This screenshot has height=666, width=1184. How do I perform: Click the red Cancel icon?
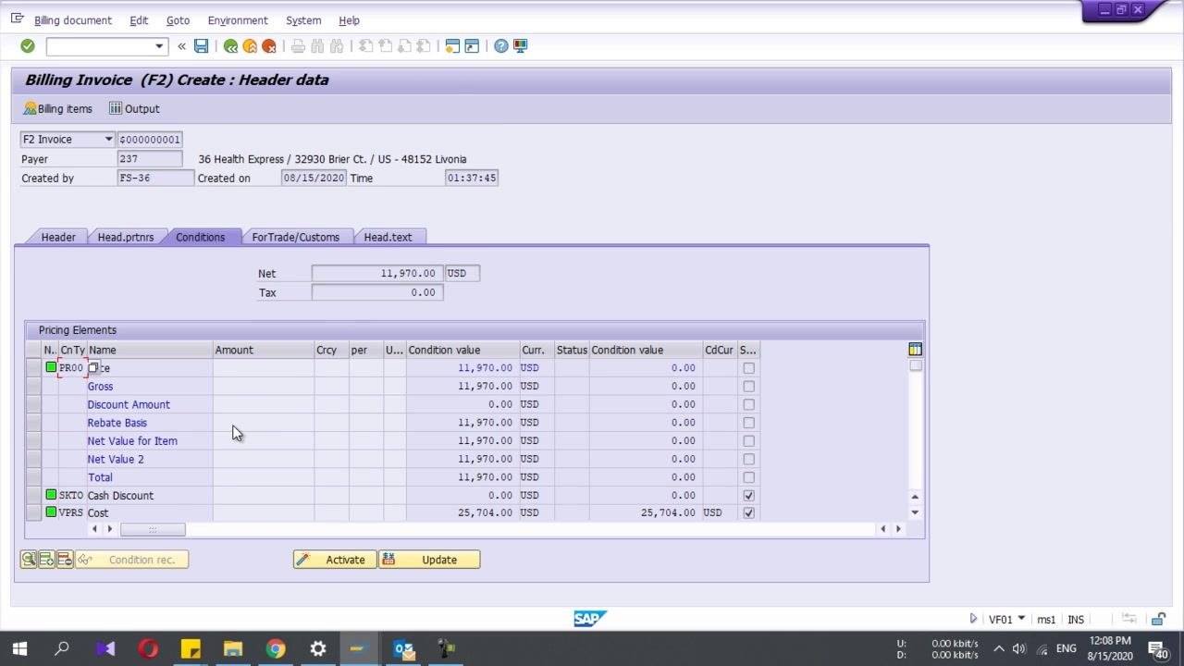pyautogui.click(x=269, y=46)
